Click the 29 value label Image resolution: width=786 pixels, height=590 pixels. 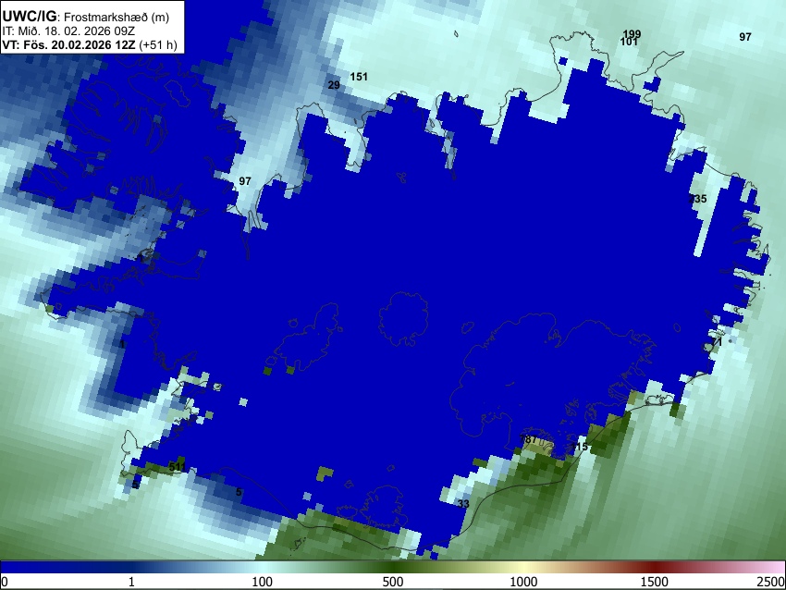pos(334,85)
